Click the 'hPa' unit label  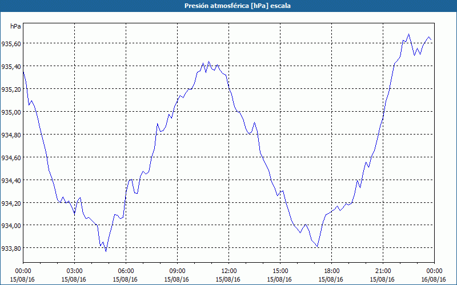point(15,26)
